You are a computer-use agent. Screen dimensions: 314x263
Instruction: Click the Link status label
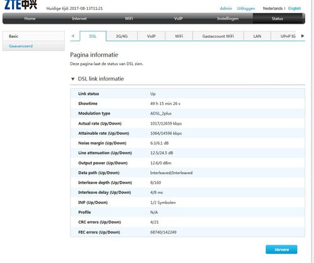89,94
